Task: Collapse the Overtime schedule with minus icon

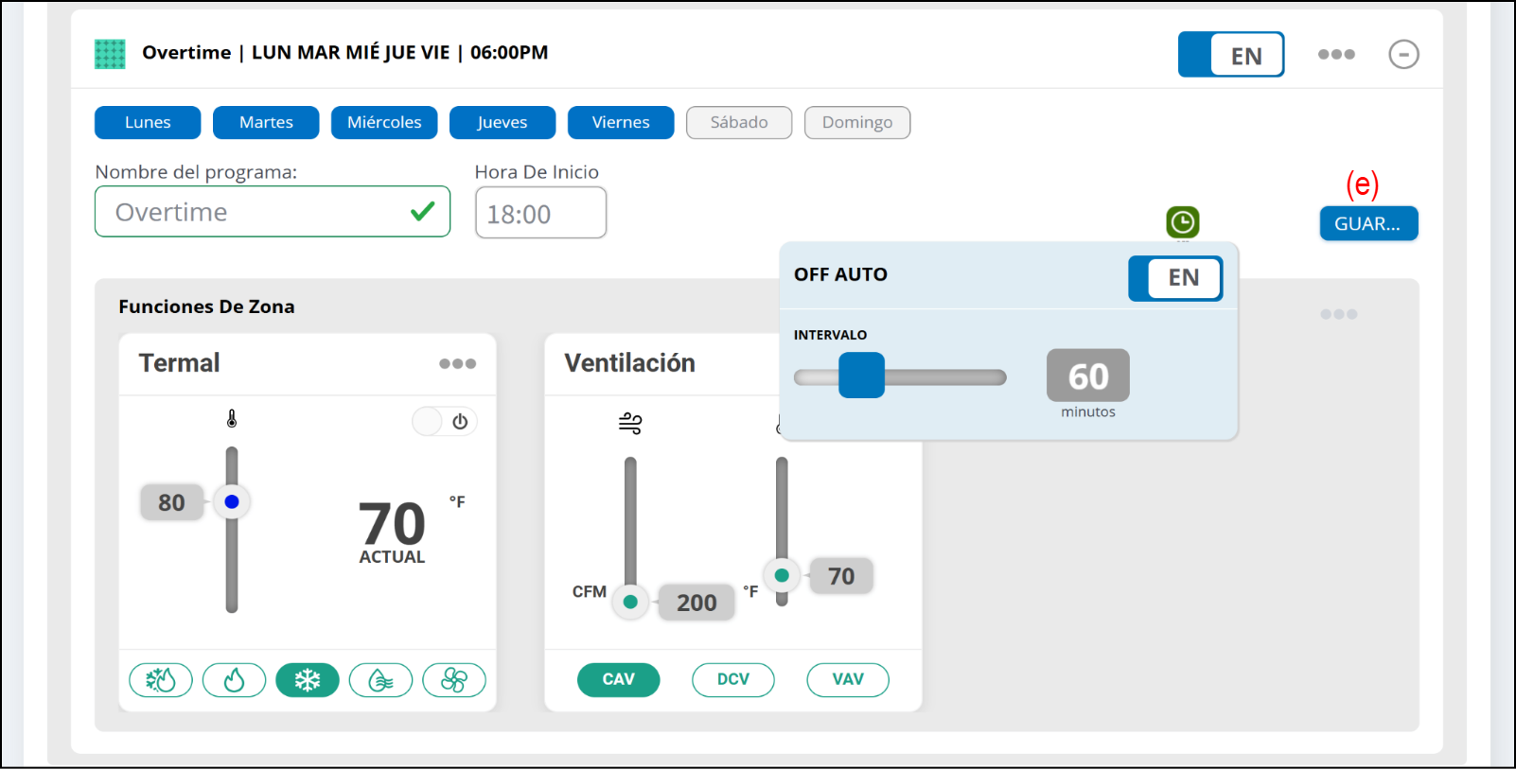Action: tap(1403, 55)
